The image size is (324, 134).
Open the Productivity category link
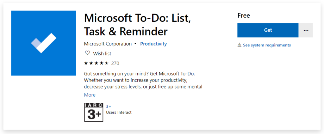pos(153,44)
